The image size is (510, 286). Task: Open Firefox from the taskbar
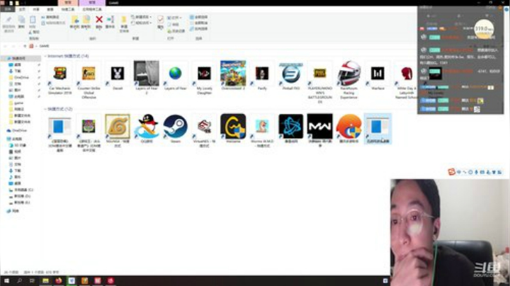pos(59,281)
